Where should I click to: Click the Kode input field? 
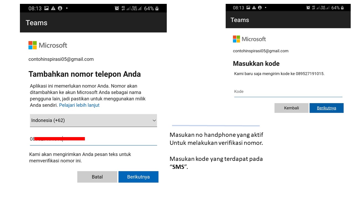tap(288, 91)
